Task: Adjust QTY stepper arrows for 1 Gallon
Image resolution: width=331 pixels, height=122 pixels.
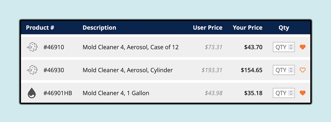Action: pos(290,93)
